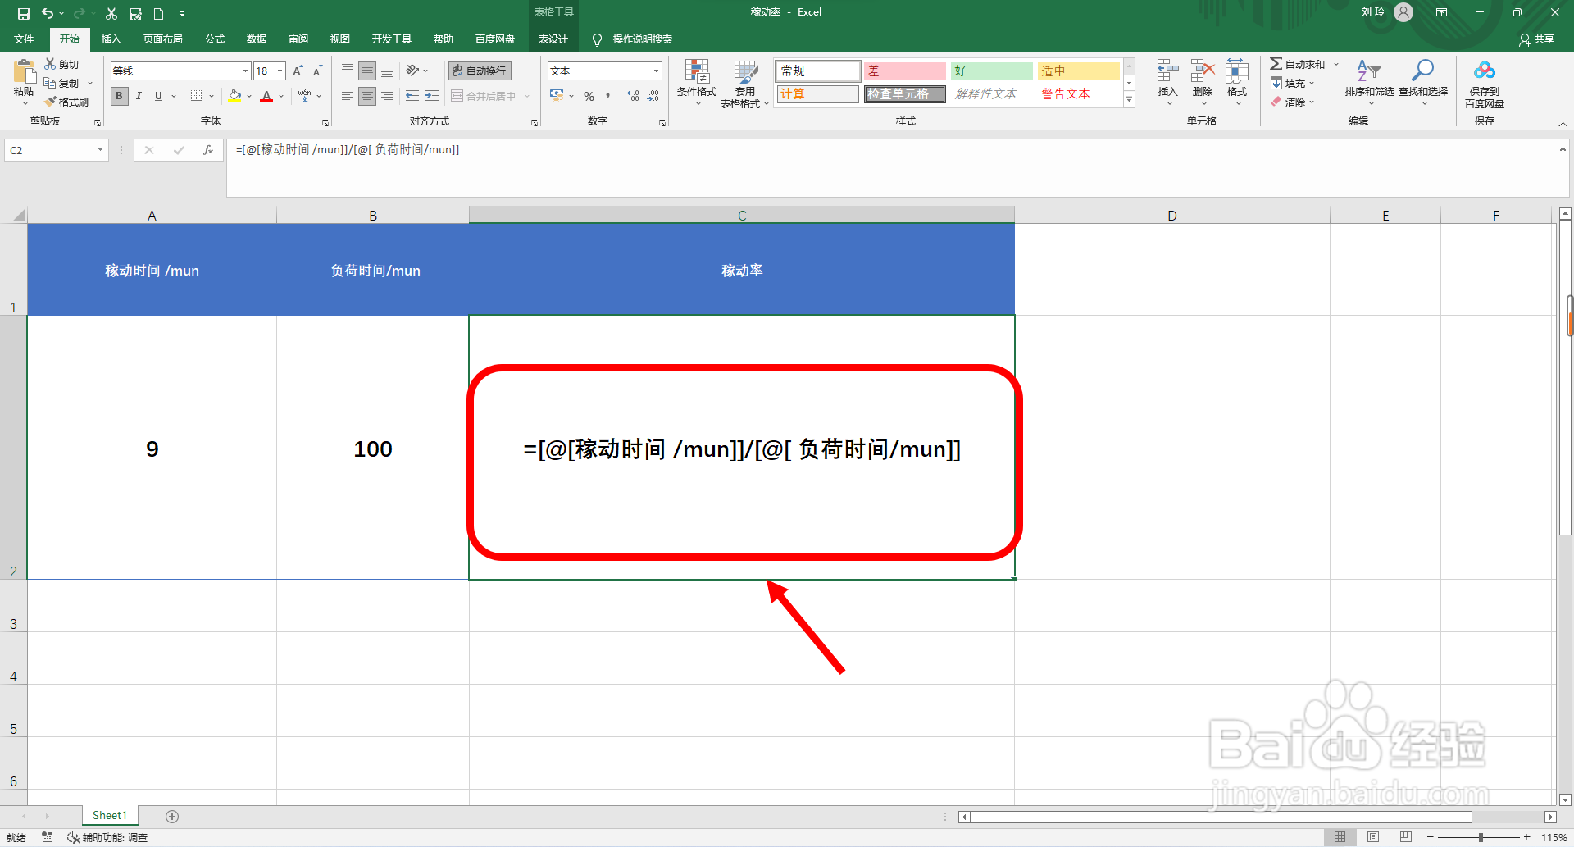The image size is (1574, 847).
Task: Click the comma style number icon
Action: [607, 96]
